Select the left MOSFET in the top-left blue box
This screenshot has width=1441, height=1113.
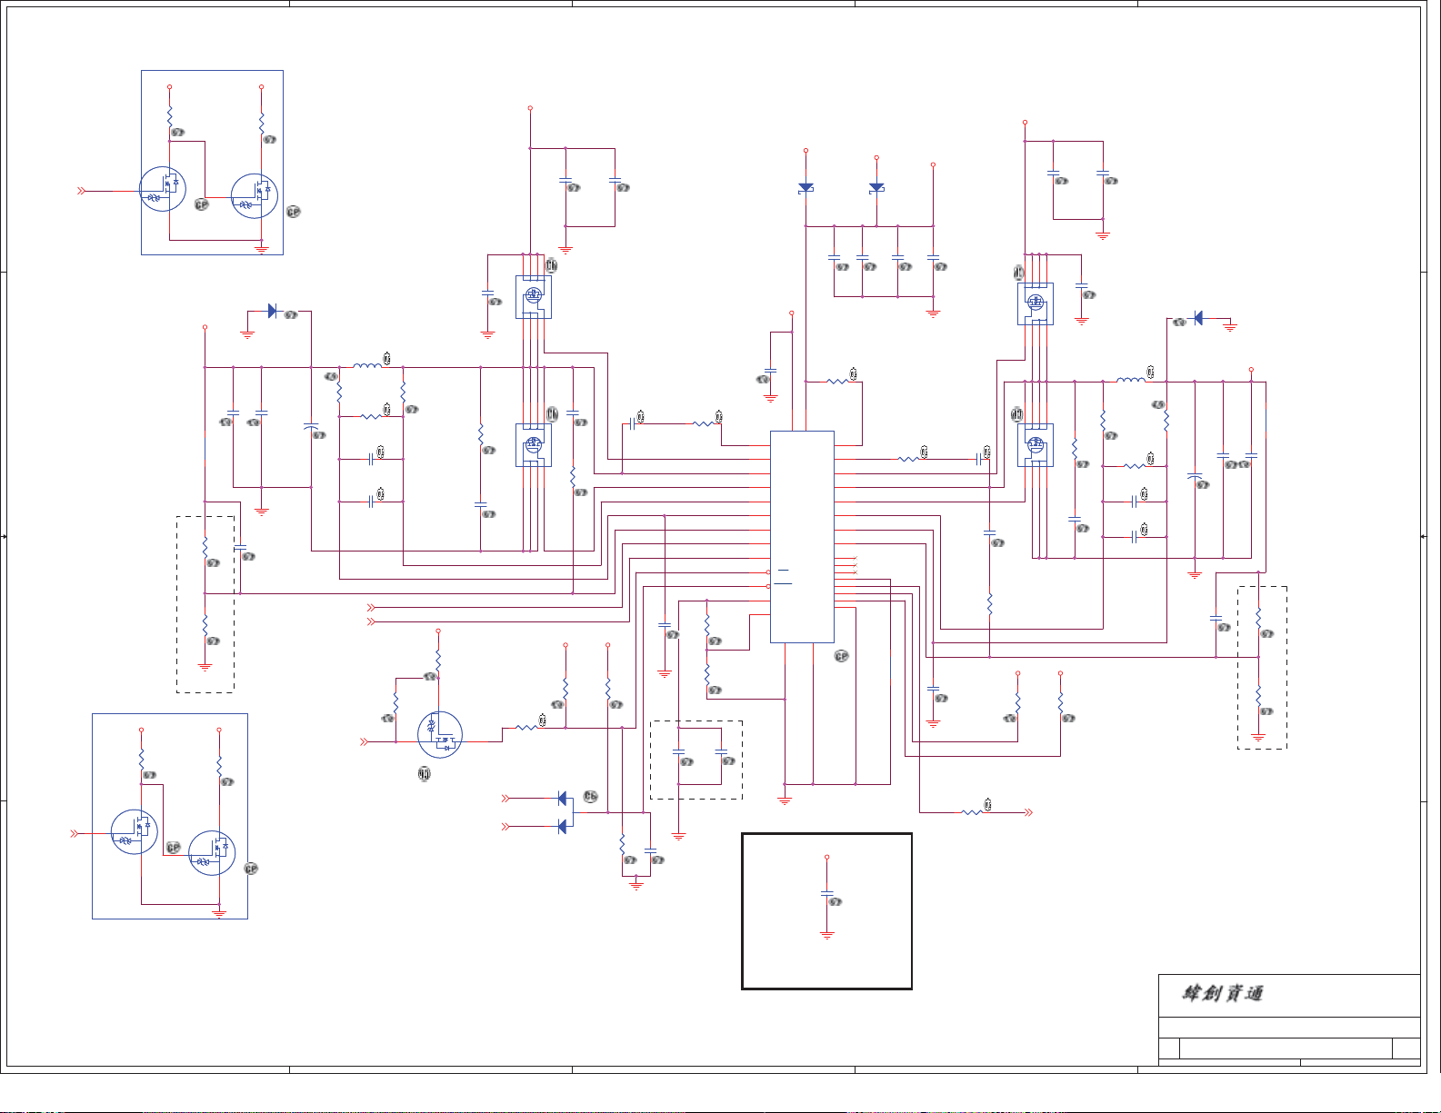[163, 190]
